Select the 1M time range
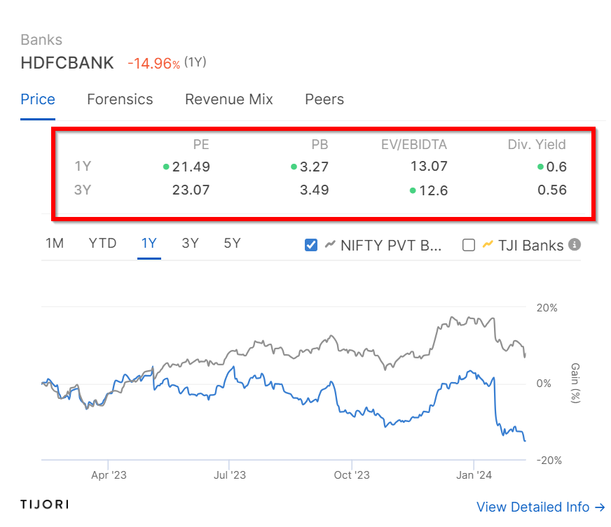Screen dimensions: 611x527 (x=55, y=244)
